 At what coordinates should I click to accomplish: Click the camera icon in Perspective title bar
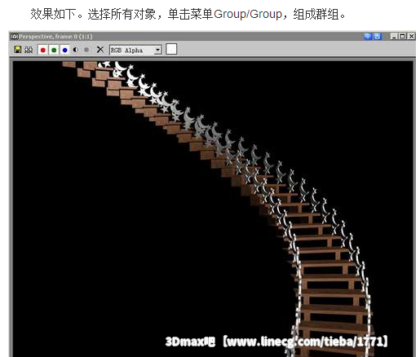15,36
